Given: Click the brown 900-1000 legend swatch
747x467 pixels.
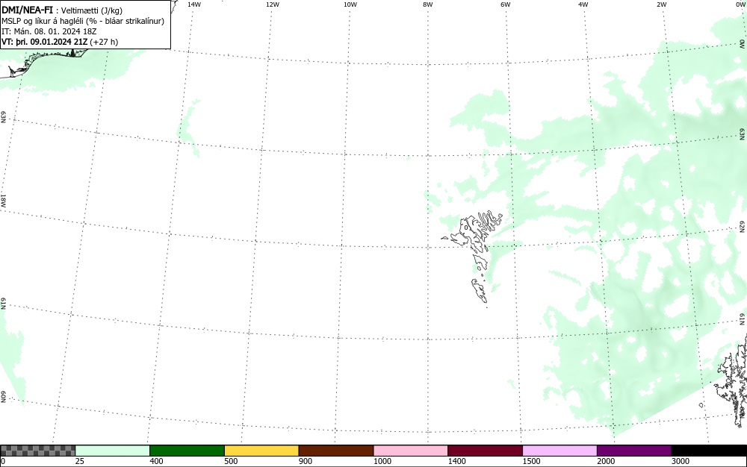Looking at the screenshot, I should 336,451.
